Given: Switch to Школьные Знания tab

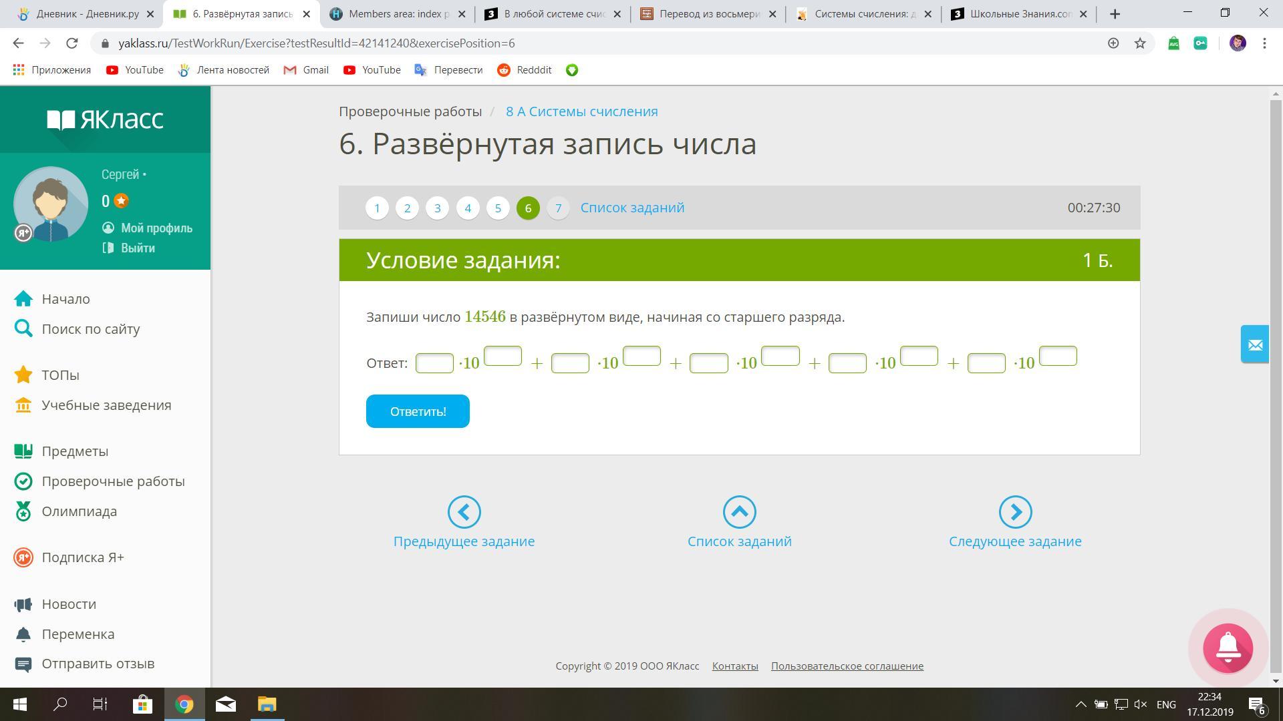Looking at the screenshot, I should [1020, 14].
